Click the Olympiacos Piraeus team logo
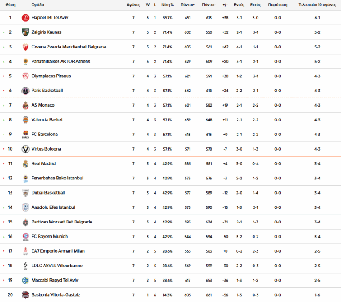Screen dimensions: 341x302 click(x=25, y=76)
